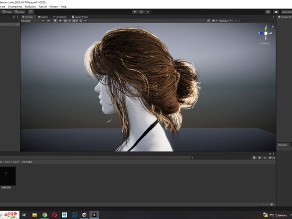Viewport: 292px width, 219px height.
Task: Toggle scene lighting lightbulb icon
Action: point(55,21)
